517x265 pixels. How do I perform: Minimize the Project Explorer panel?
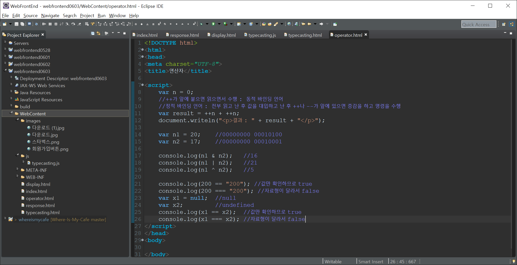(119, 33)
